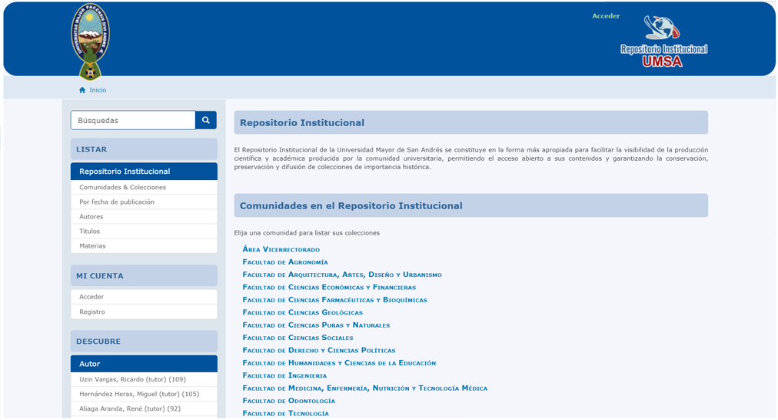The width and height of the screenshot is (778, 420).
Task: Filter by author Hernández Heras, Miguel
Action: tap(139, 394)
